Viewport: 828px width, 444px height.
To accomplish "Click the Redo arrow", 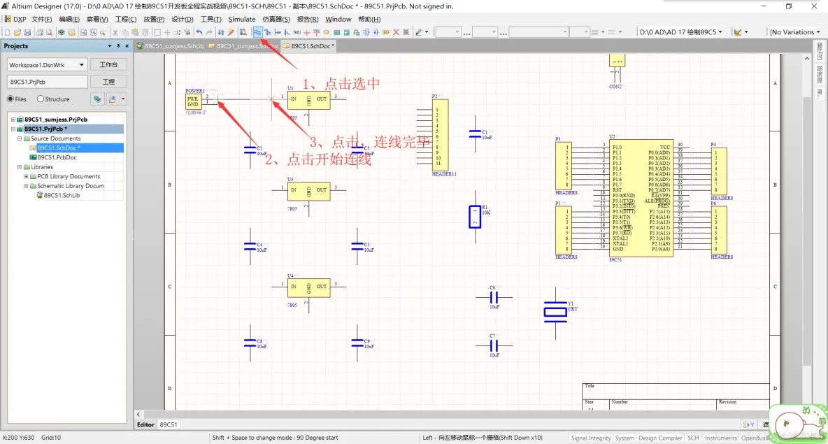I will [x=209, y=32].
